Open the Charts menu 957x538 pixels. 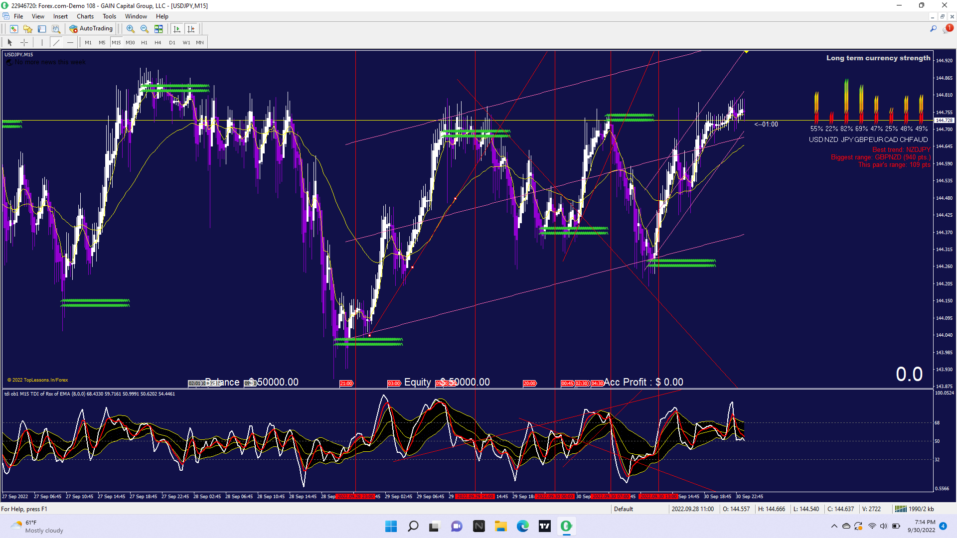pyautogui.click(x=85, y=16)
